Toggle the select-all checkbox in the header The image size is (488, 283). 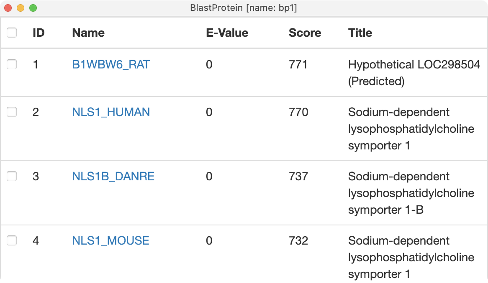tap(12, 33)
